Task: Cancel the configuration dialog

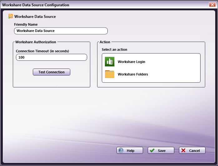Action: [192, 150]
